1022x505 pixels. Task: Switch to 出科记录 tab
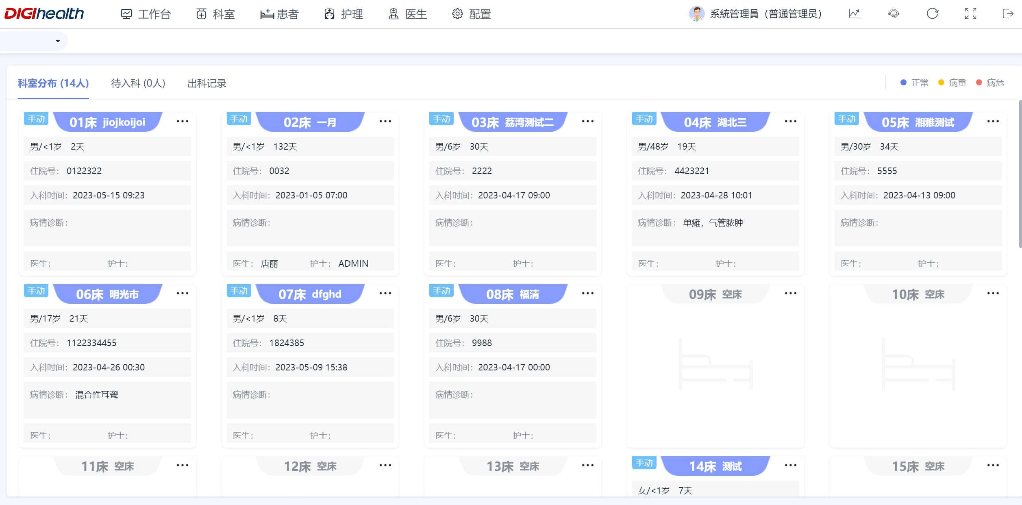[x=207, y=83]
